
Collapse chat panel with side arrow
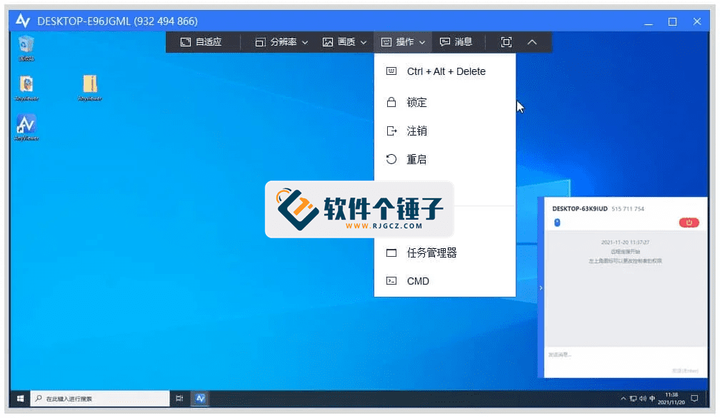click(x=541, y=287)
